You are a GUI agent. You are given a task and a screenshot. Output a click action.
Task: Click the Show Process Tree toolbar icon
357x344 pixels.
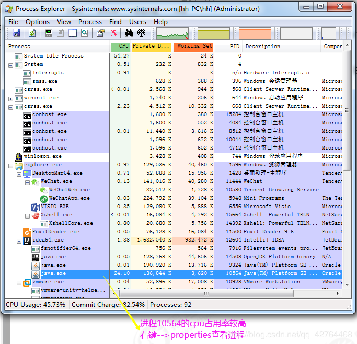point(60,33)
